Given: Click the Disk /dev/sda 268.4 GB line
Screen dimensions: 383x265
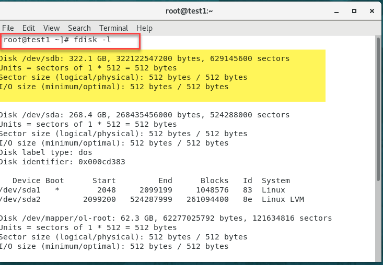Looking at the screenshot, I should (144, 115).
